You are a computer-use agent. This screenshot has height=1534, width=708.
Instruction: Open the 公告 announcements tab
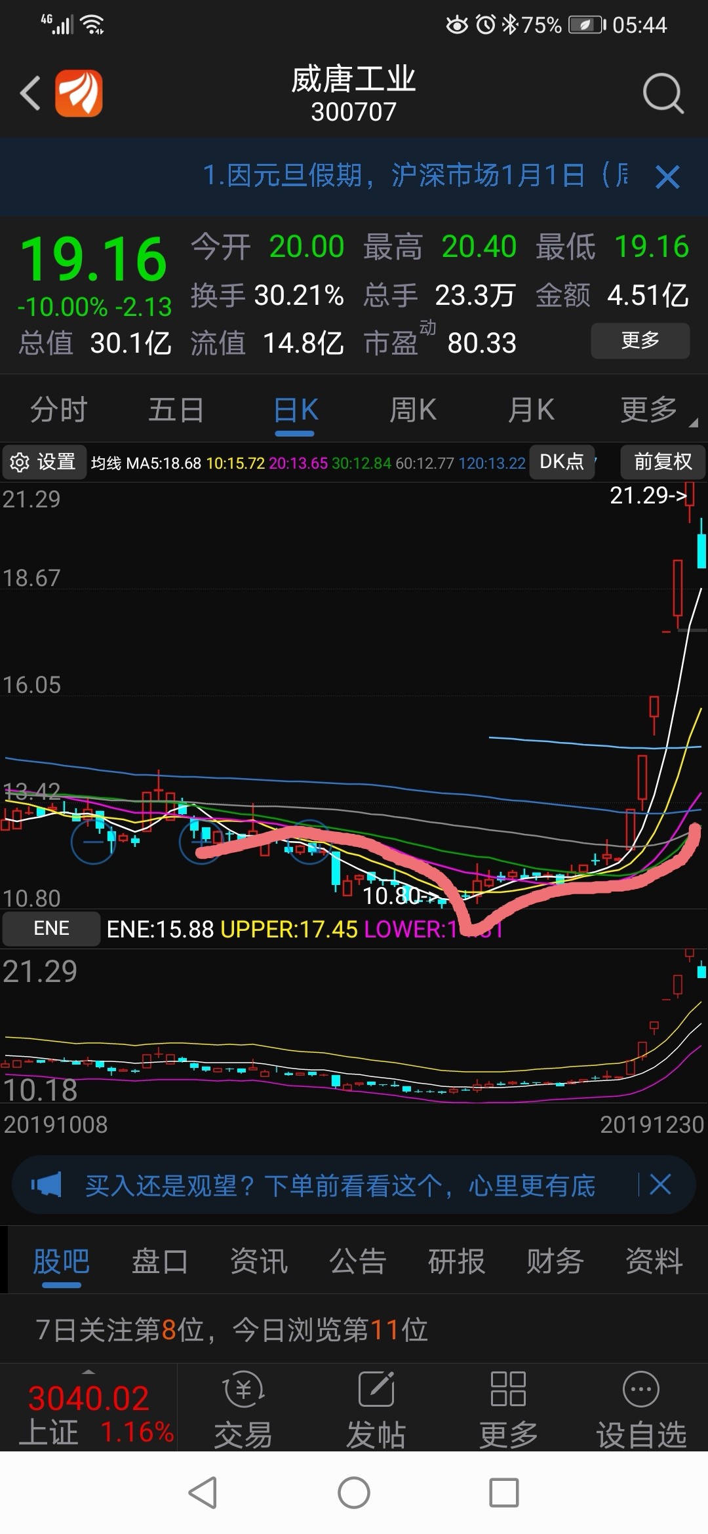point(358,1261)
